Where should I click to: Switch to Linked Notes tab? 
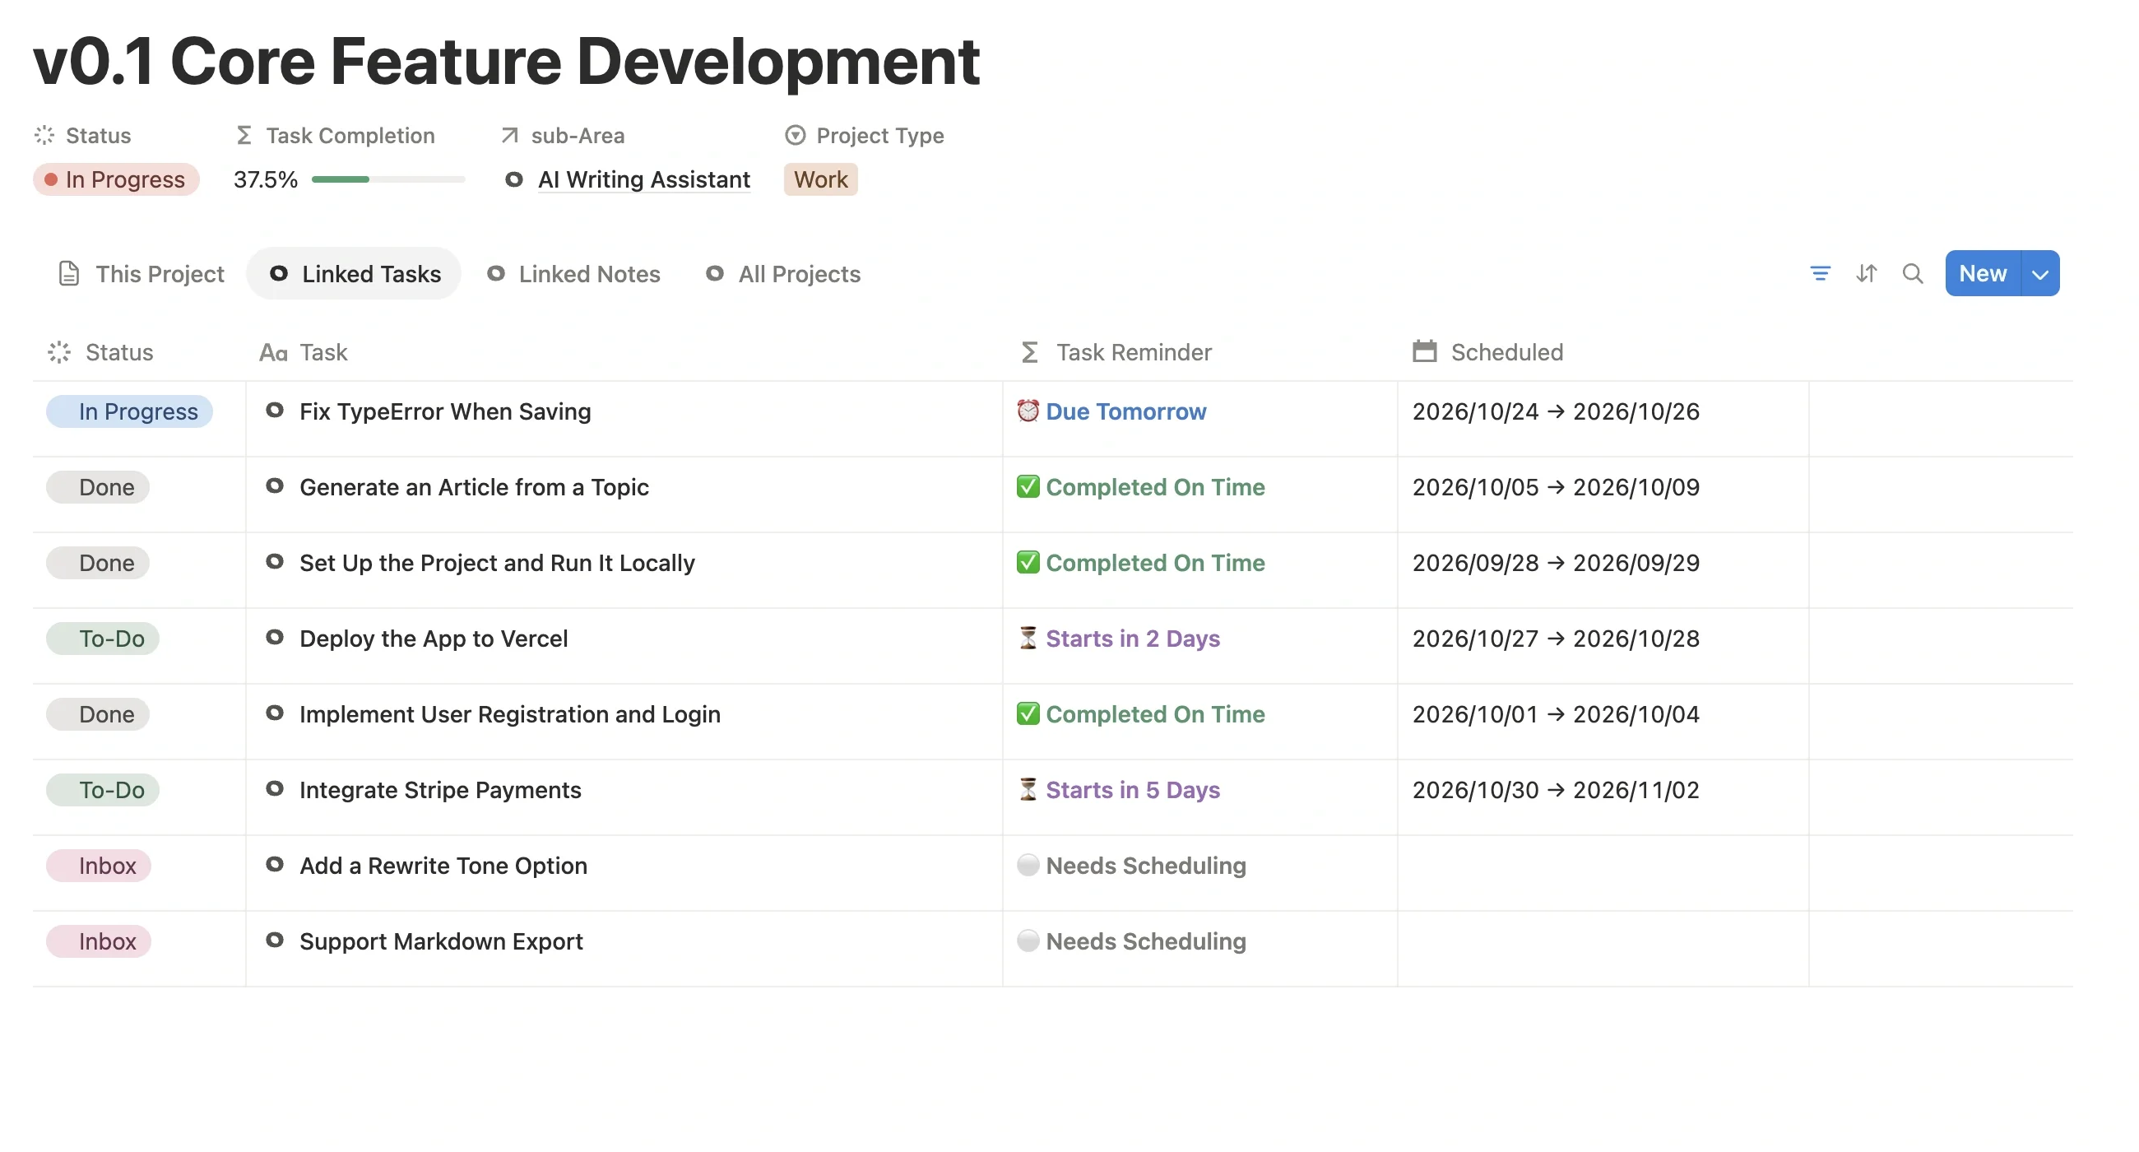tap(573, 273)
